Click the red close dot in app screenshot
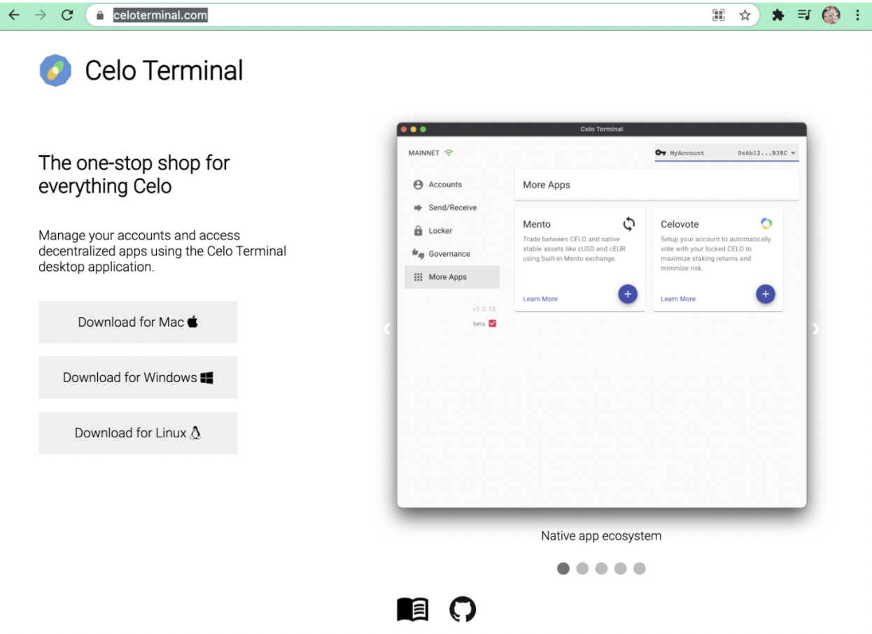Image resolution: width=872 pixels, height=634 pixels. [x=404, y=129]
